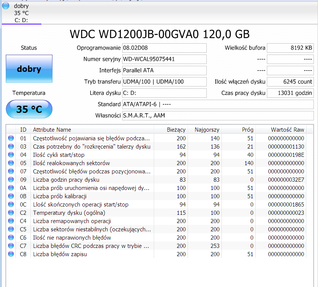Select row 'Liczba błędów CRC podczas pracy w trybie ...'
Image resolution: width=318 pixels, height=287 pixels.
(x=156, y=246)
